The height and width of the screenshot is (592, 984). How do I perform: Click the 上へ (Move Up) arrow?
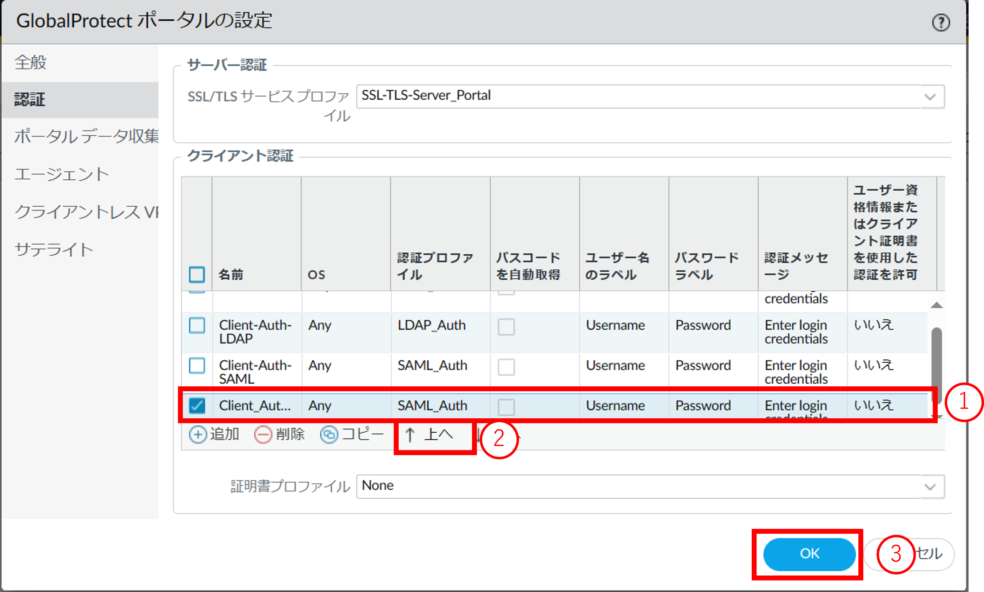(411, 434)
